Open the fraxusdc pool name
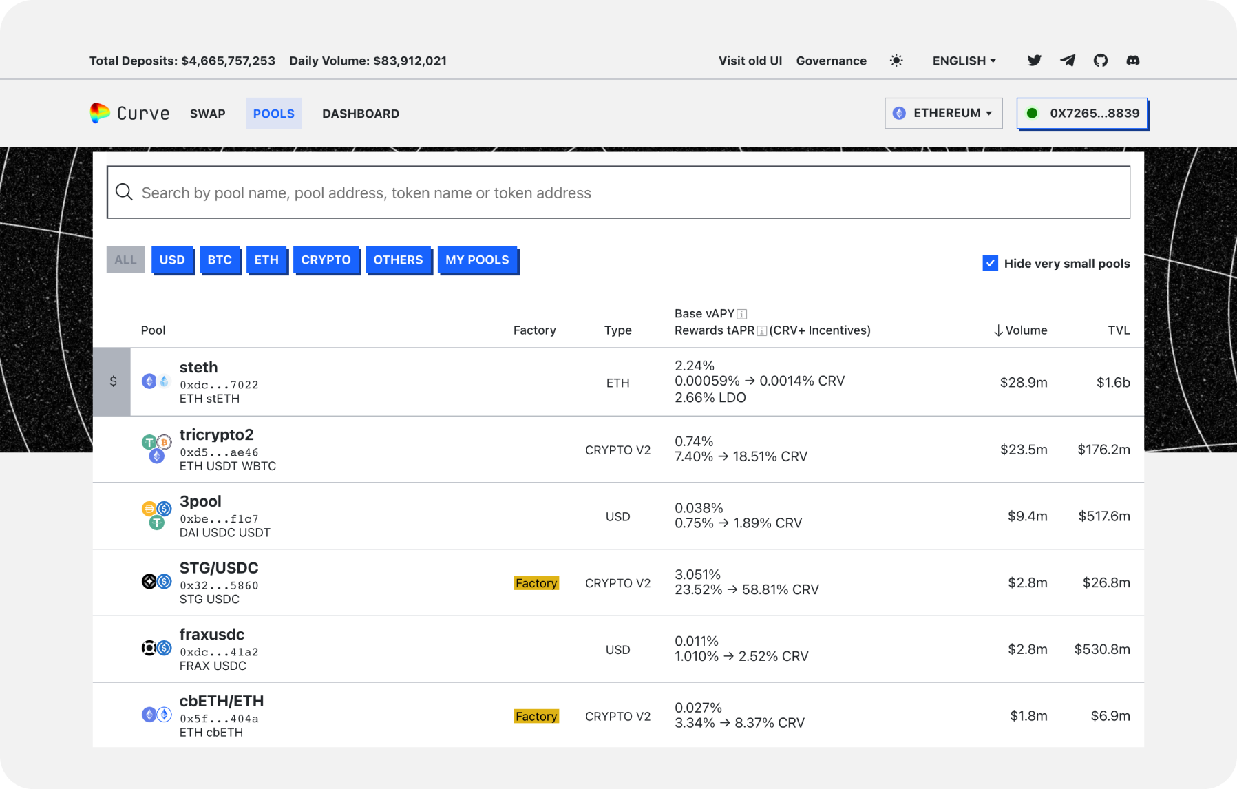This screenshot has width=1237, height=789. click(212, 634)
